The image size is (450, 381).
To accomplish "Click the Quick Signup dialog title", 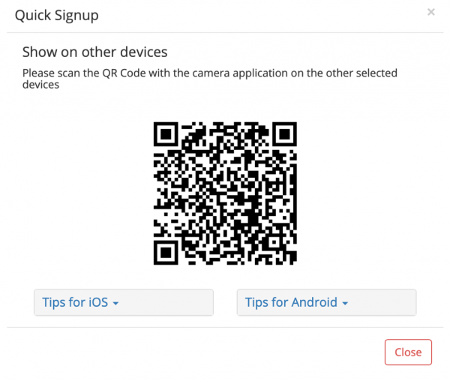I will pyautogui.click(x=56, y=14).
